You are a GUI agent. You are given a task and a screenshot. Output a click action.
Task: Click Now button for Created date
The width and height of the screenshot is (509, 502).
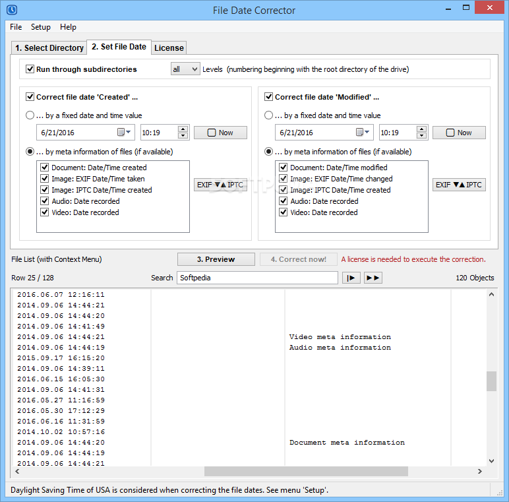(220, 133)
